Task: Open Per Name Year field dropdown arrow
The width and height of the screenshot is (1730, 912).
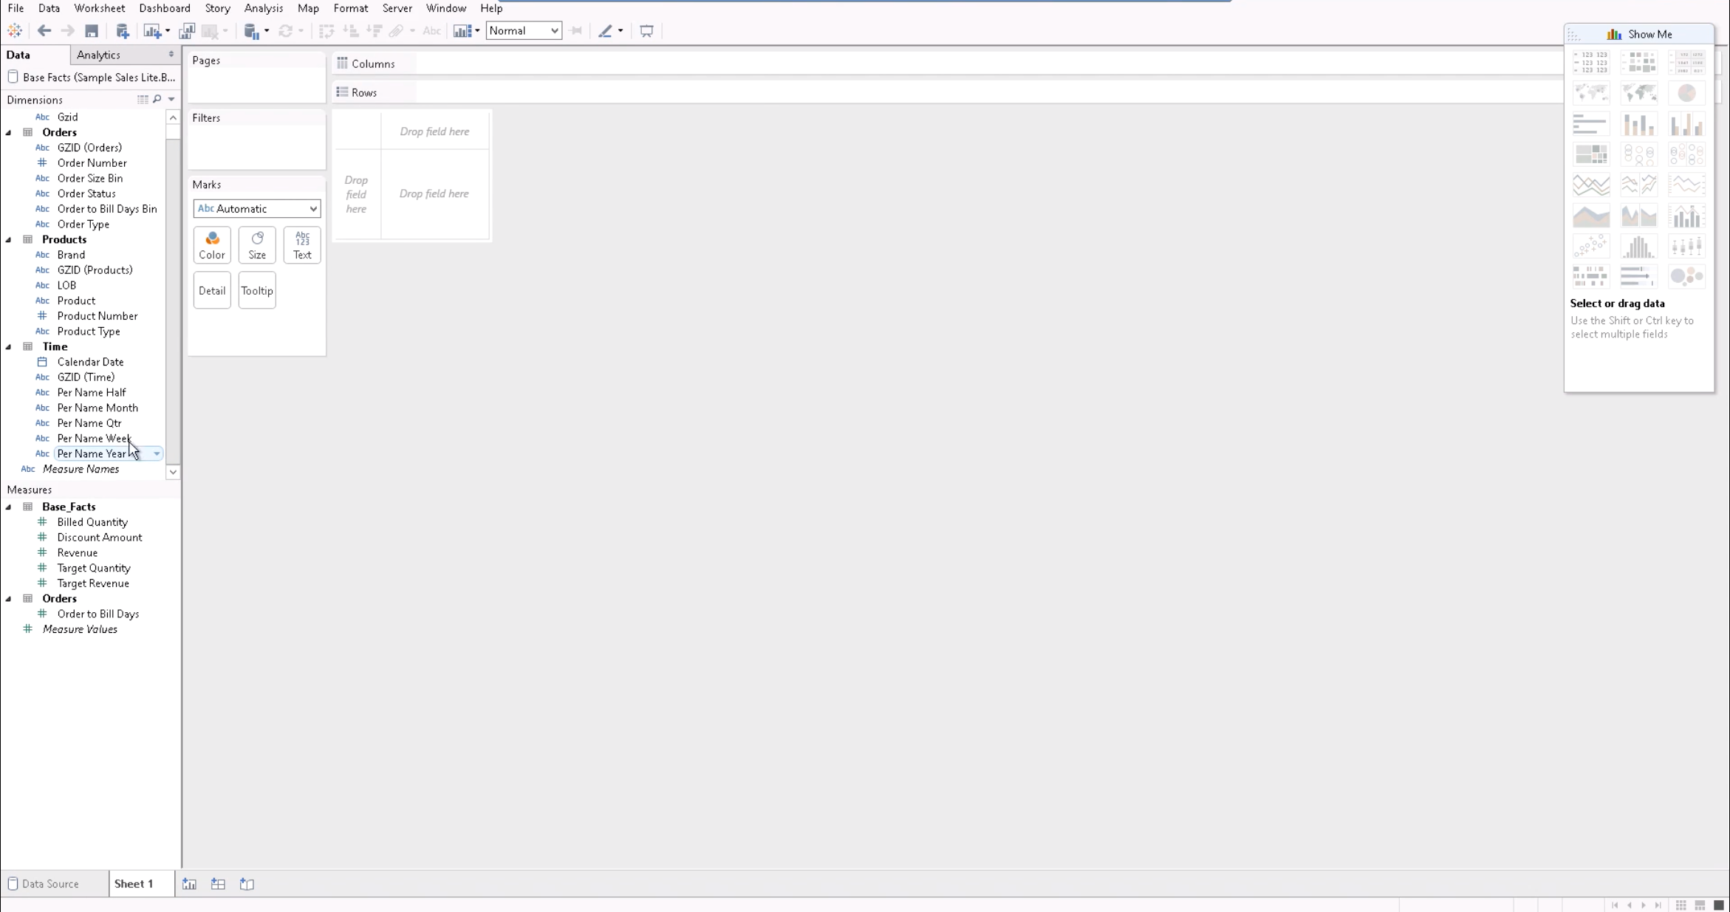Action: tap(157, 454)
